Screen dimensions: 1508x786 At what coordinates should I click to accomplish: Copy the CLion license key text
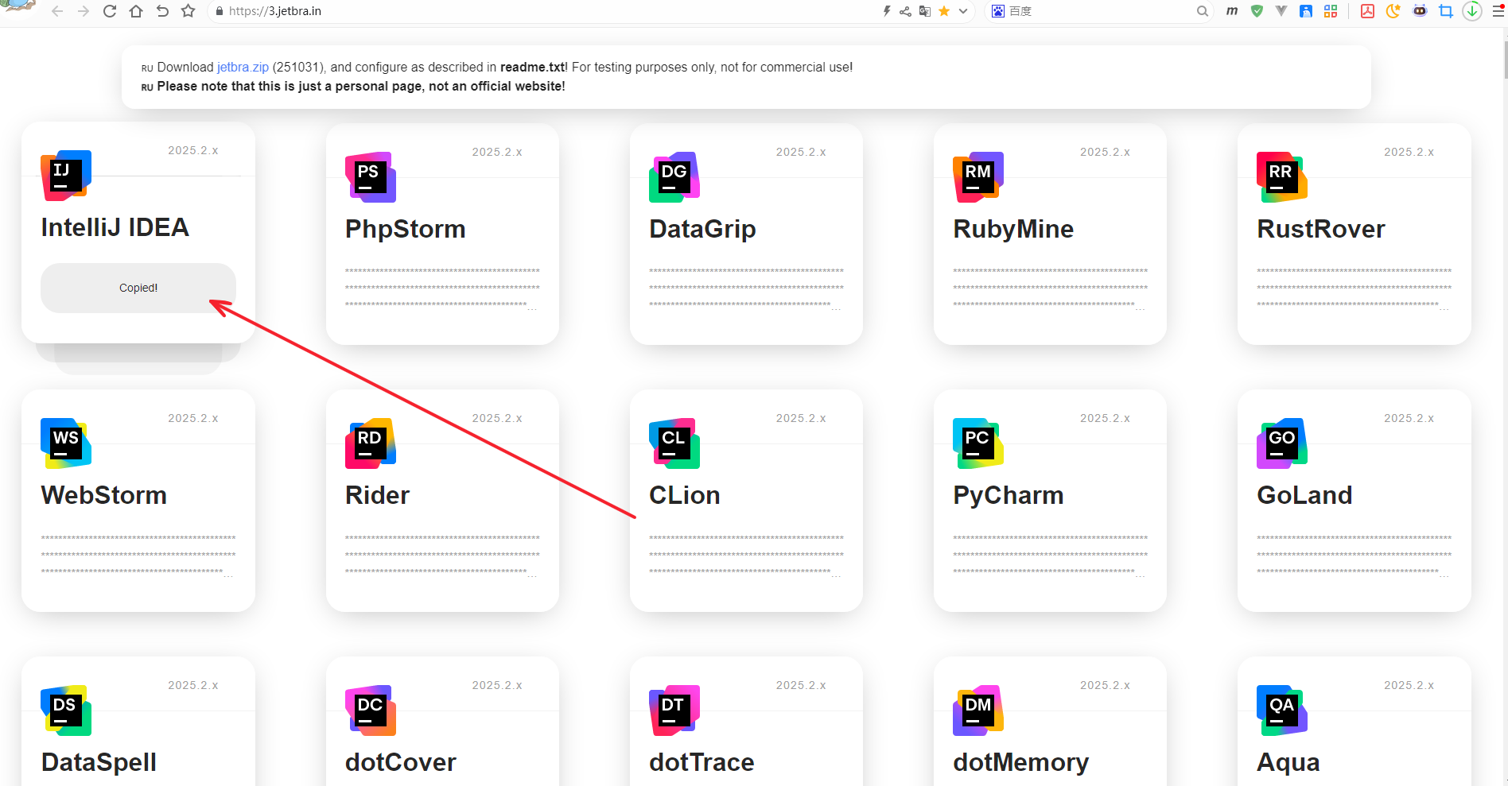click(x=745, y=555)
